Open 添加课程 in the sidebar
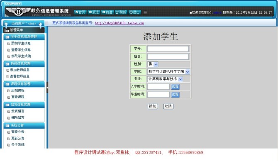The height and width of the screenshot is (161, 278). click(x=18, y=90)
